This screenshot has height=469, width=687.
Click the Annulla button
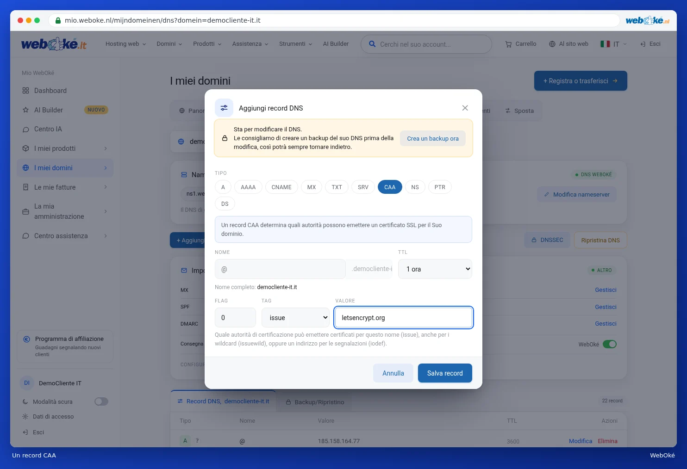point(393,373)
